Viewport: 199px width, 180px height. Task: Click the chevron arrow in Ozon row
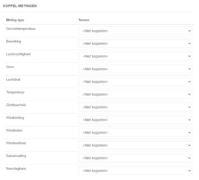(189, 69)
